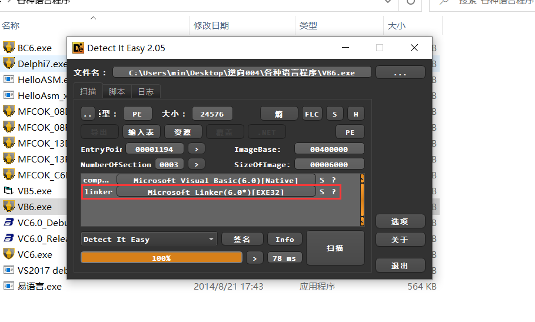Click the PE type button next to 型
Image resolution: width=535 pixels, height=322 pixels.
[x=137, y=114]
